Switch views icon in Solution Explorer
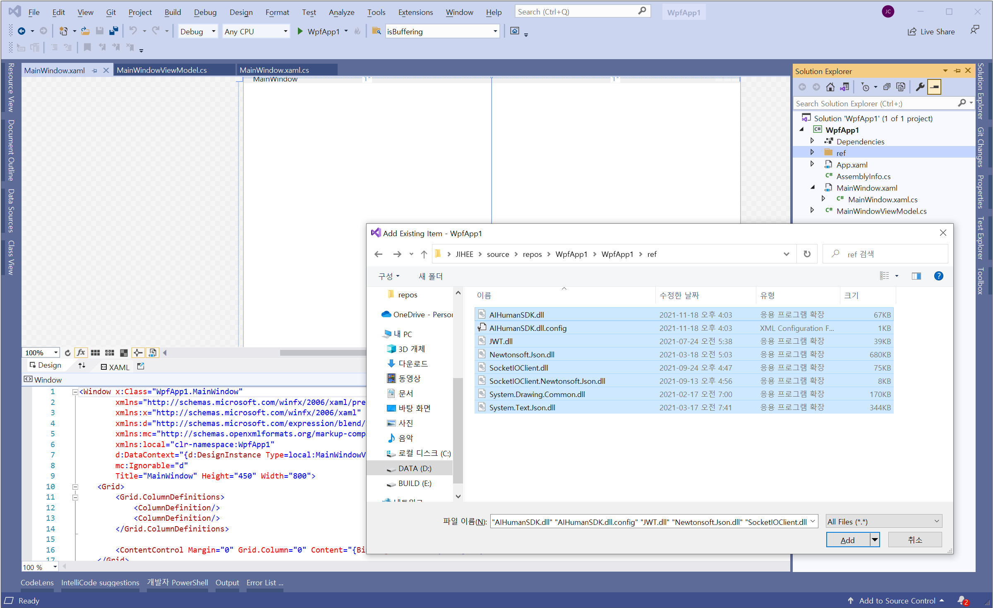Image resolution: width=993 pixels, height=608 pixels. (844, 87)
